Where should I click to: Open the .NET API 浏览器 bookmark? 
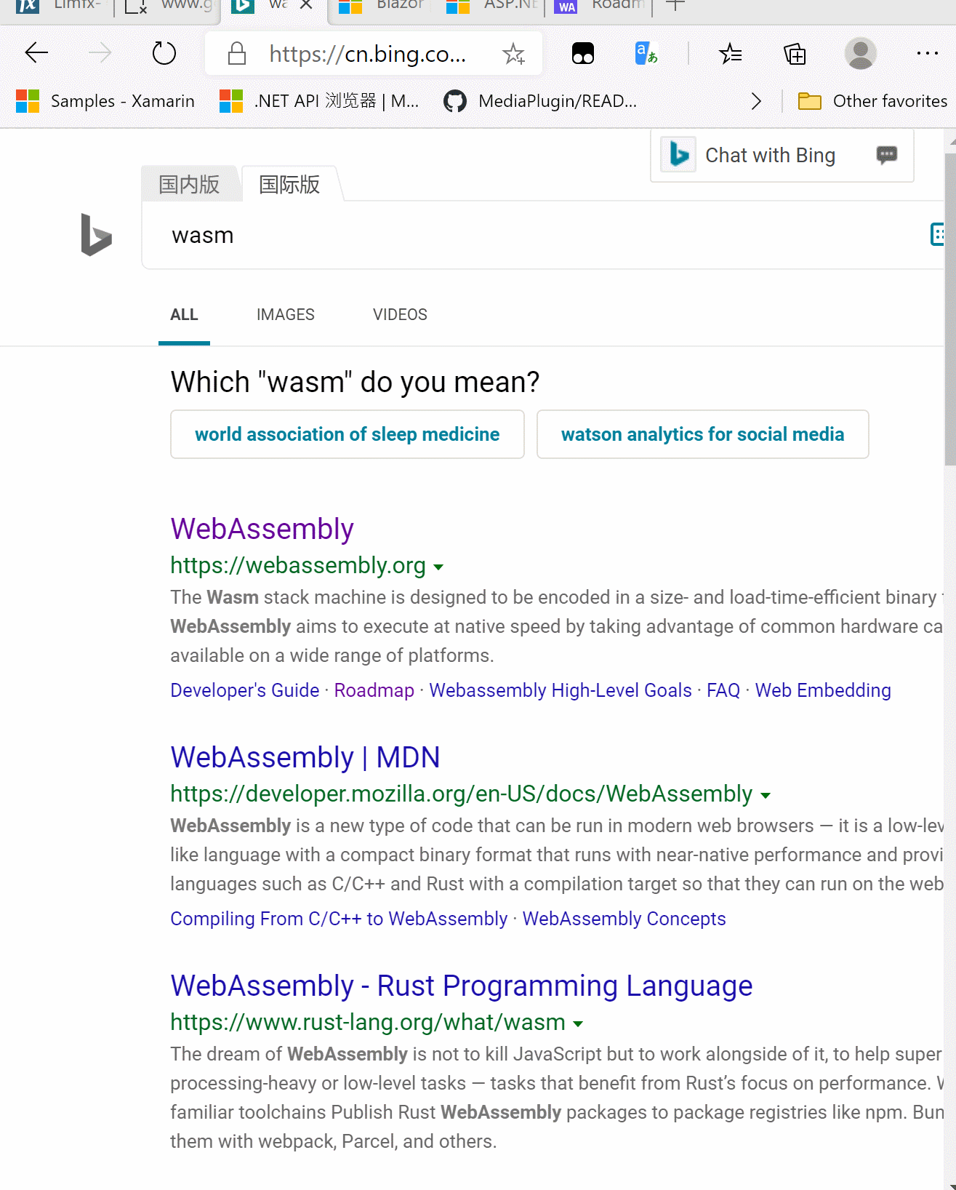(x=319, y=101)
